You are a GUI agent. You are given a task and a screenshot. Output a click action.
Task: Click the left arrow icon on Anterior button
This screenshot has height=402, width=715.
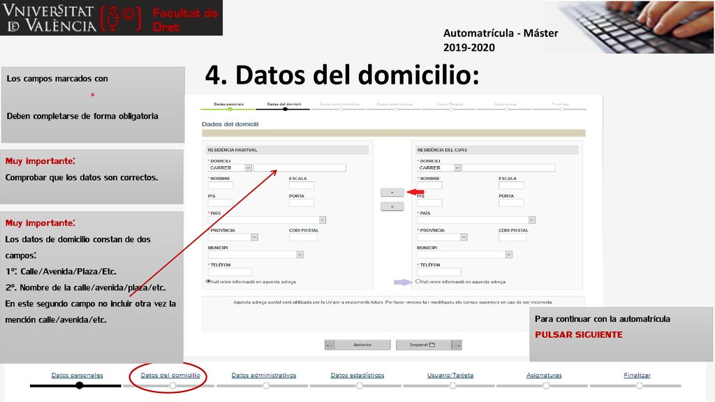tap(330, 345)
